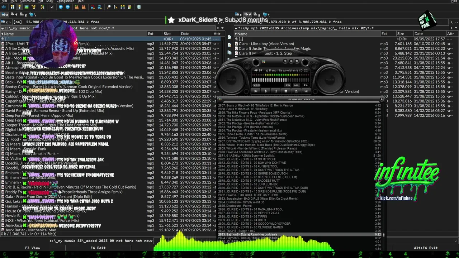This screenshot has width=459, height=258.
Task: Skip to next track in Winamp
Action: [x=306, y=91]
